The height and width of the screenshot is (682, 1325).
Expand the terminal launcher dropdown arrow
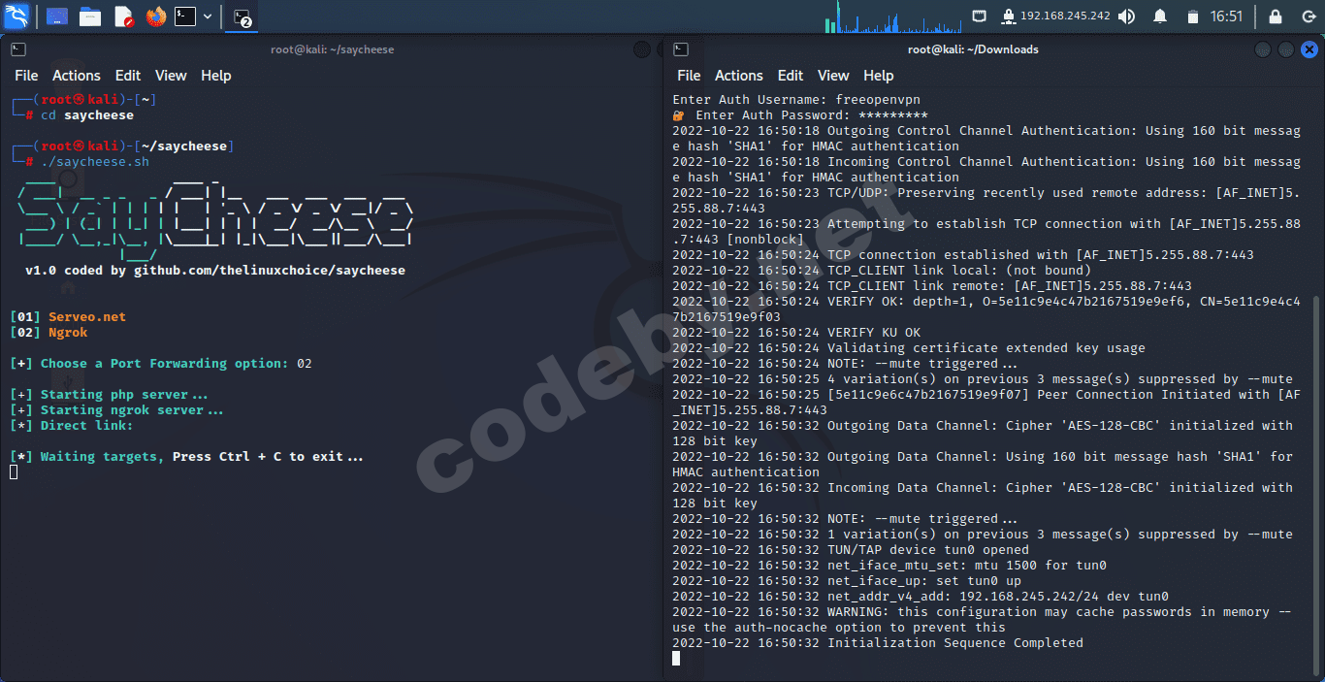coord(208,16)
